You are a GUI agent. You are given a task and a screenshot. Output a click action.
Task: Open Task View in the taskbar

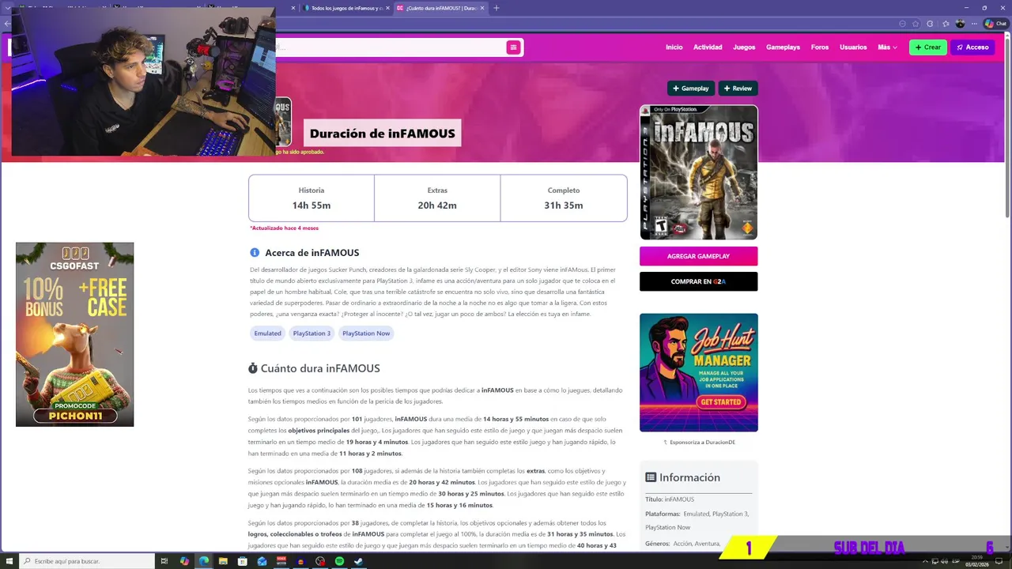(164, 561)
